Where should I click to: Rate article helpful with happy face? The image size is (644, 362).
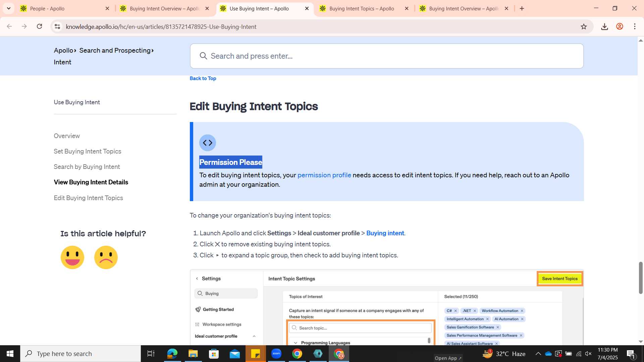click(x=72, y=257)
